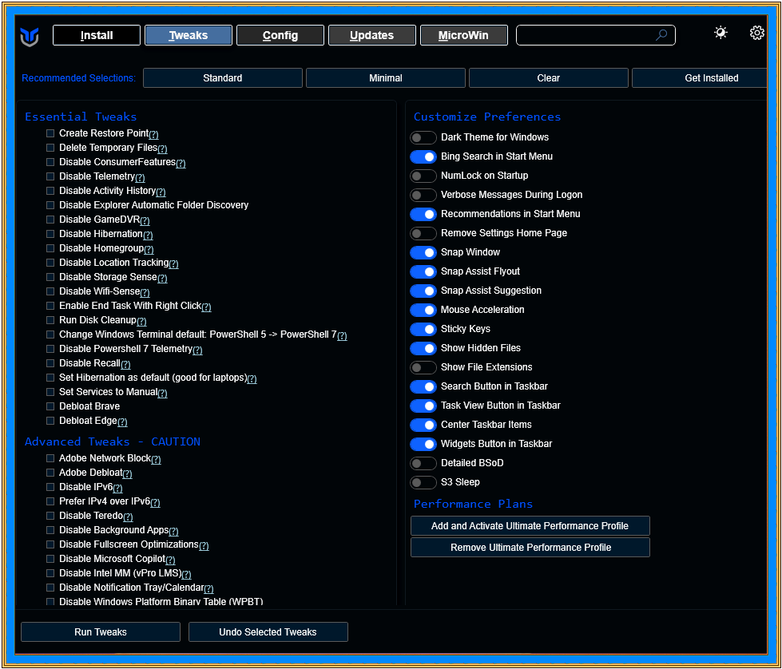Viewport: 782px width, 669px height.
Task: Open help (?) for Adobe Network Block
Action: (156, 460)
